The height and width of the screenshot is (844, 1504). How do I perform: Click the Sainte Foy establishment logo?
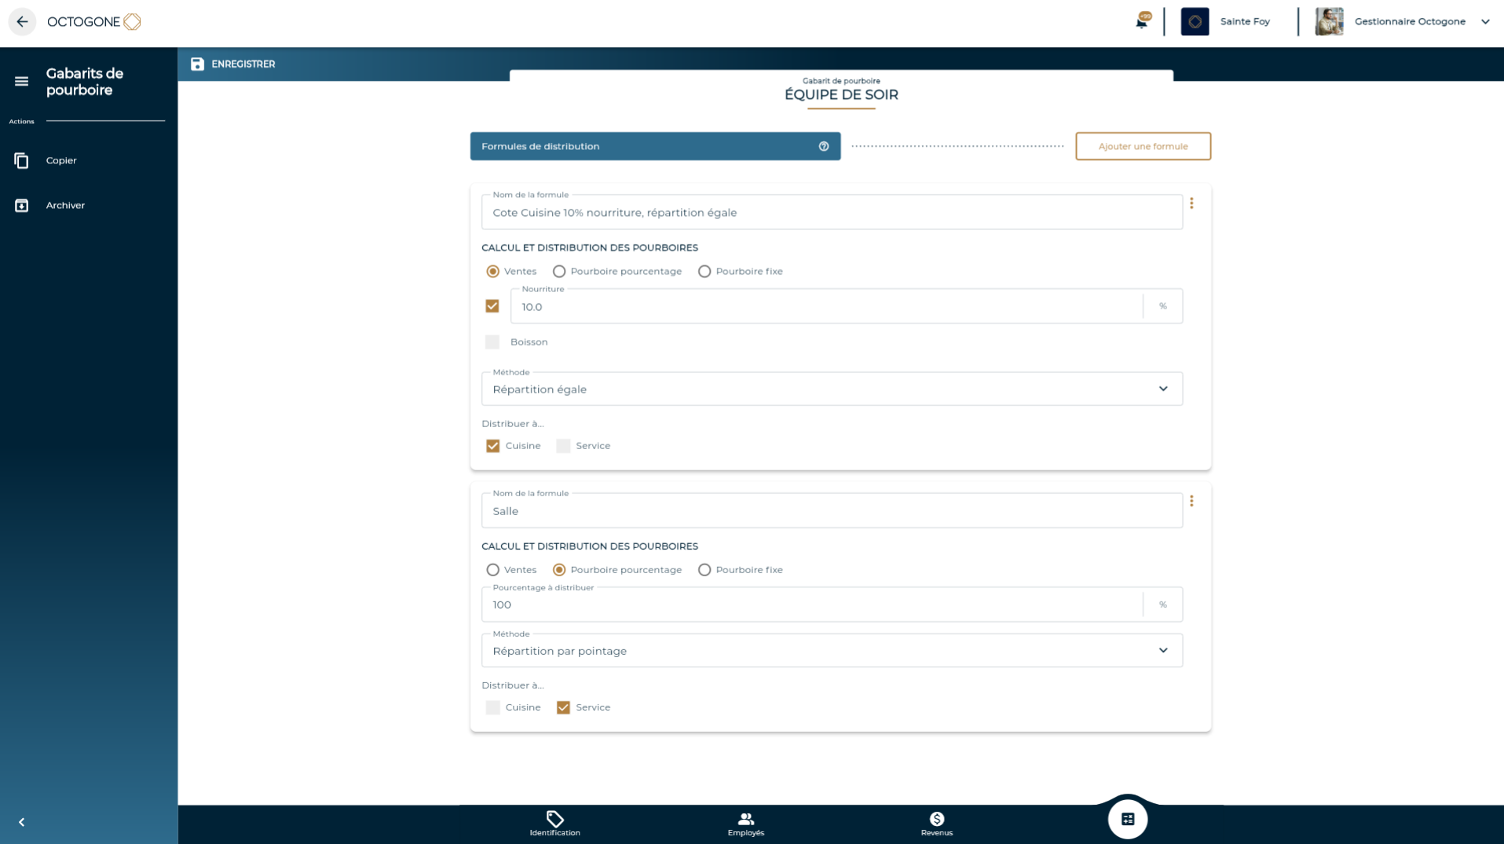1195,22
